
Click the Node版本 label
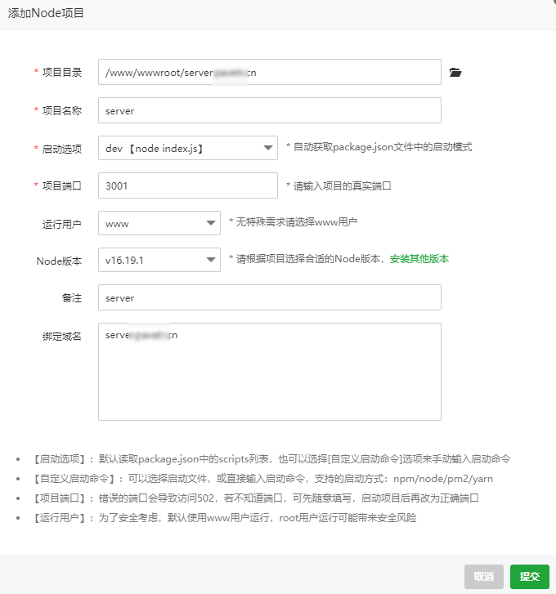click(59, 261)
